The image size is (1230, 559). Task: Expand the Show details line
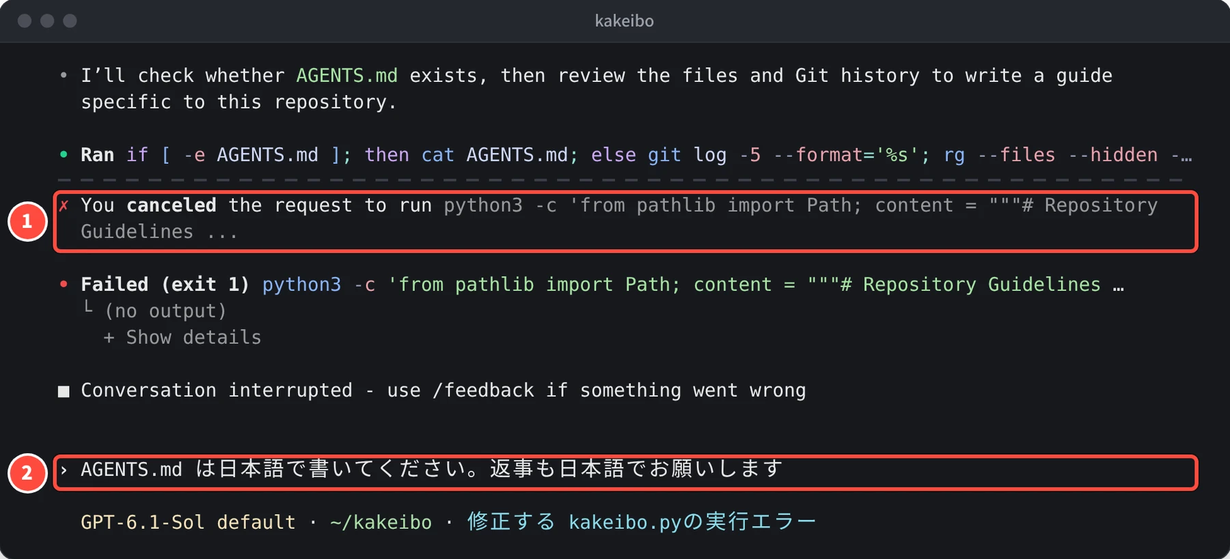182,338
